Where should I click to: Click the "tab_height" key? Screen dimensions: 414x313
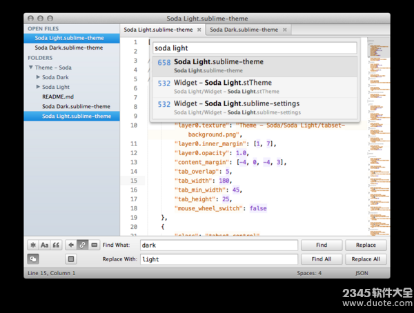(195, 199)
